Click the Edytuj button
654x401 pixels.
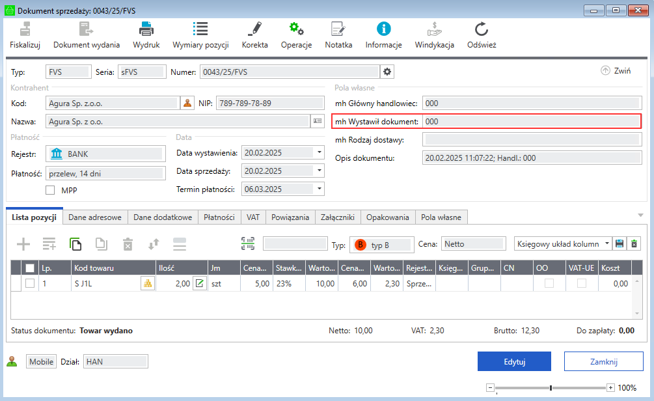point(514,361)
